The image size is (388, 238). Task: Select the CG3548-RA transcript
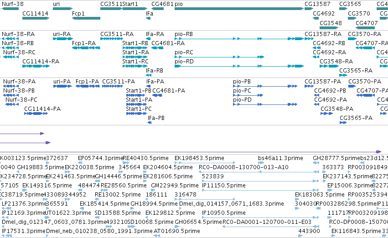click(x=329, y=66)
